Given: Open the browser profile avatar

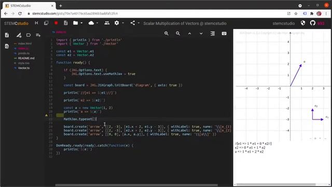Looking at the screenshot, I should tap(319, 14).
